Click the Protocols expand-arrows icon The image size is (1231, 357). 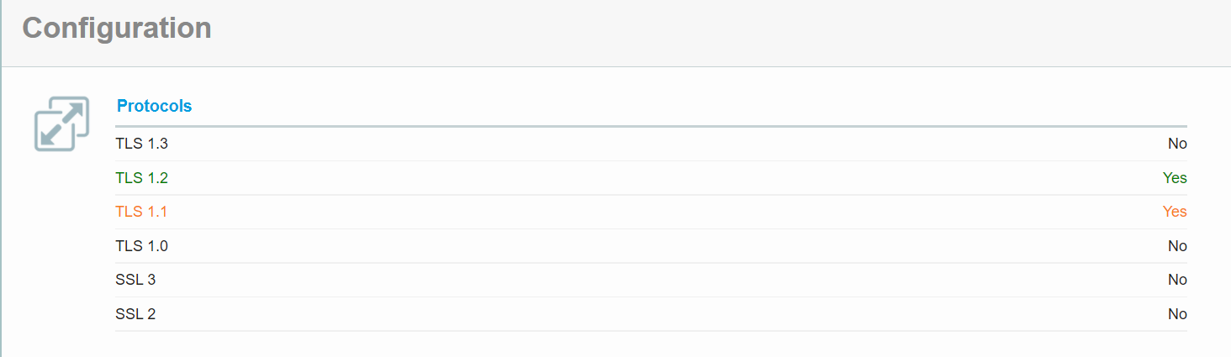point(61,124)
